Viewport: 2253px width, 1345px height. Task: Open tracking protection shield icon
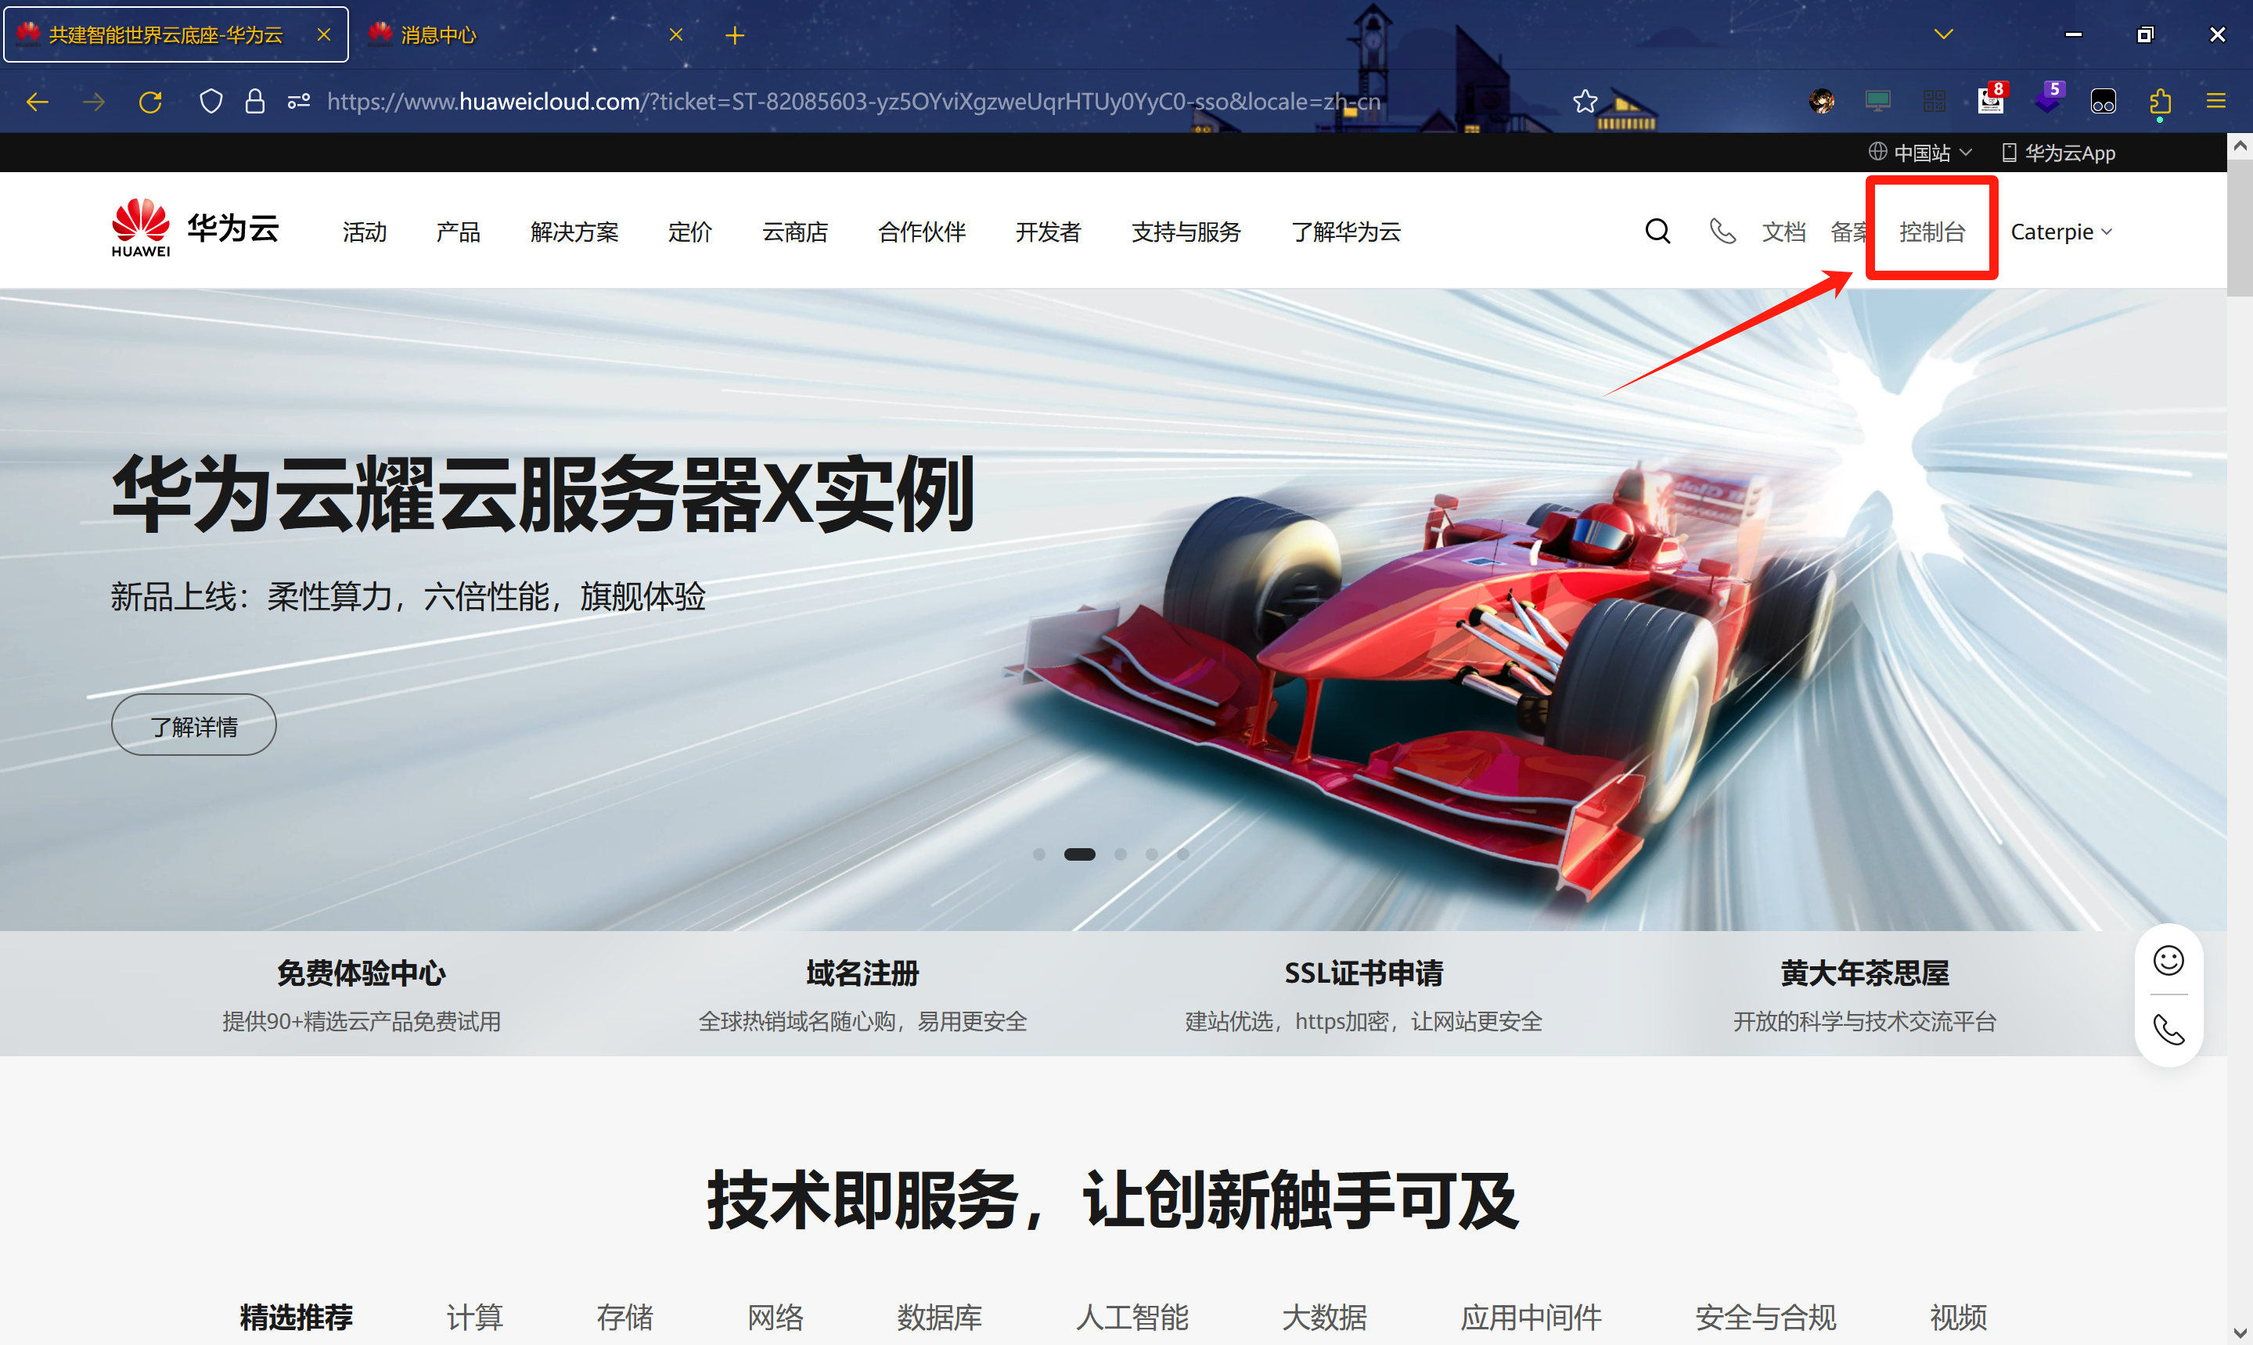click(x=211, y=102)
